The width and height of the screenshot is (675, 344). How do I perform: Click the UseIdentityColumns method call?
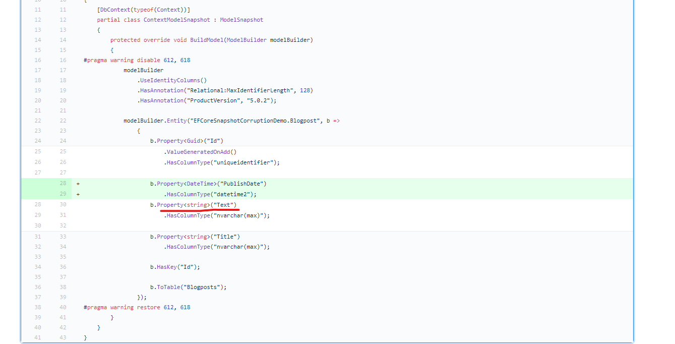pyautogui.click(x=173, y=80)
